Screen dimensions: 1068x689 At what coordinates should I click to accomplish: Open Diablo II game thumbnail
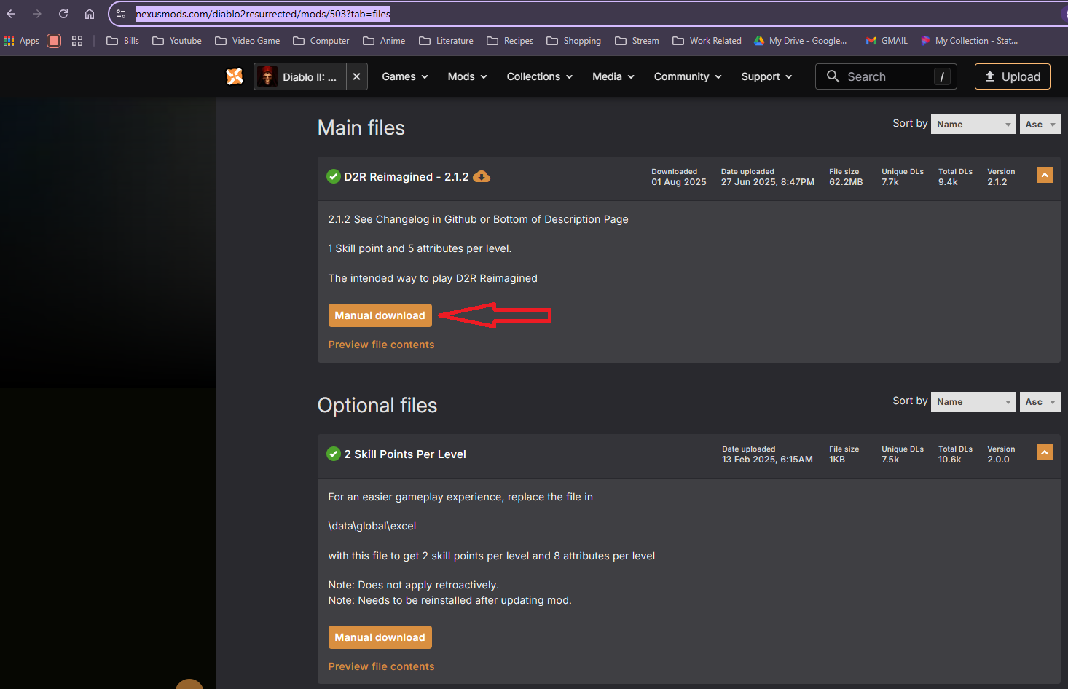coord(267,76)
